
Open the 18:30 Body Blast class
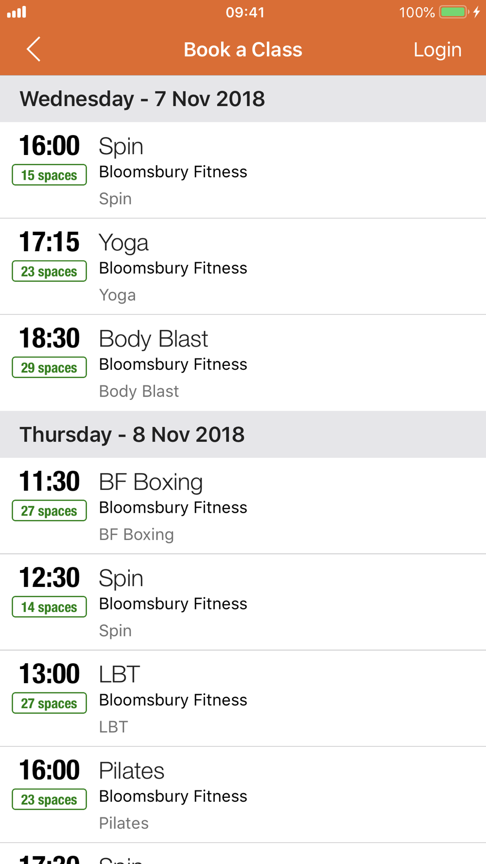(243, 363)
